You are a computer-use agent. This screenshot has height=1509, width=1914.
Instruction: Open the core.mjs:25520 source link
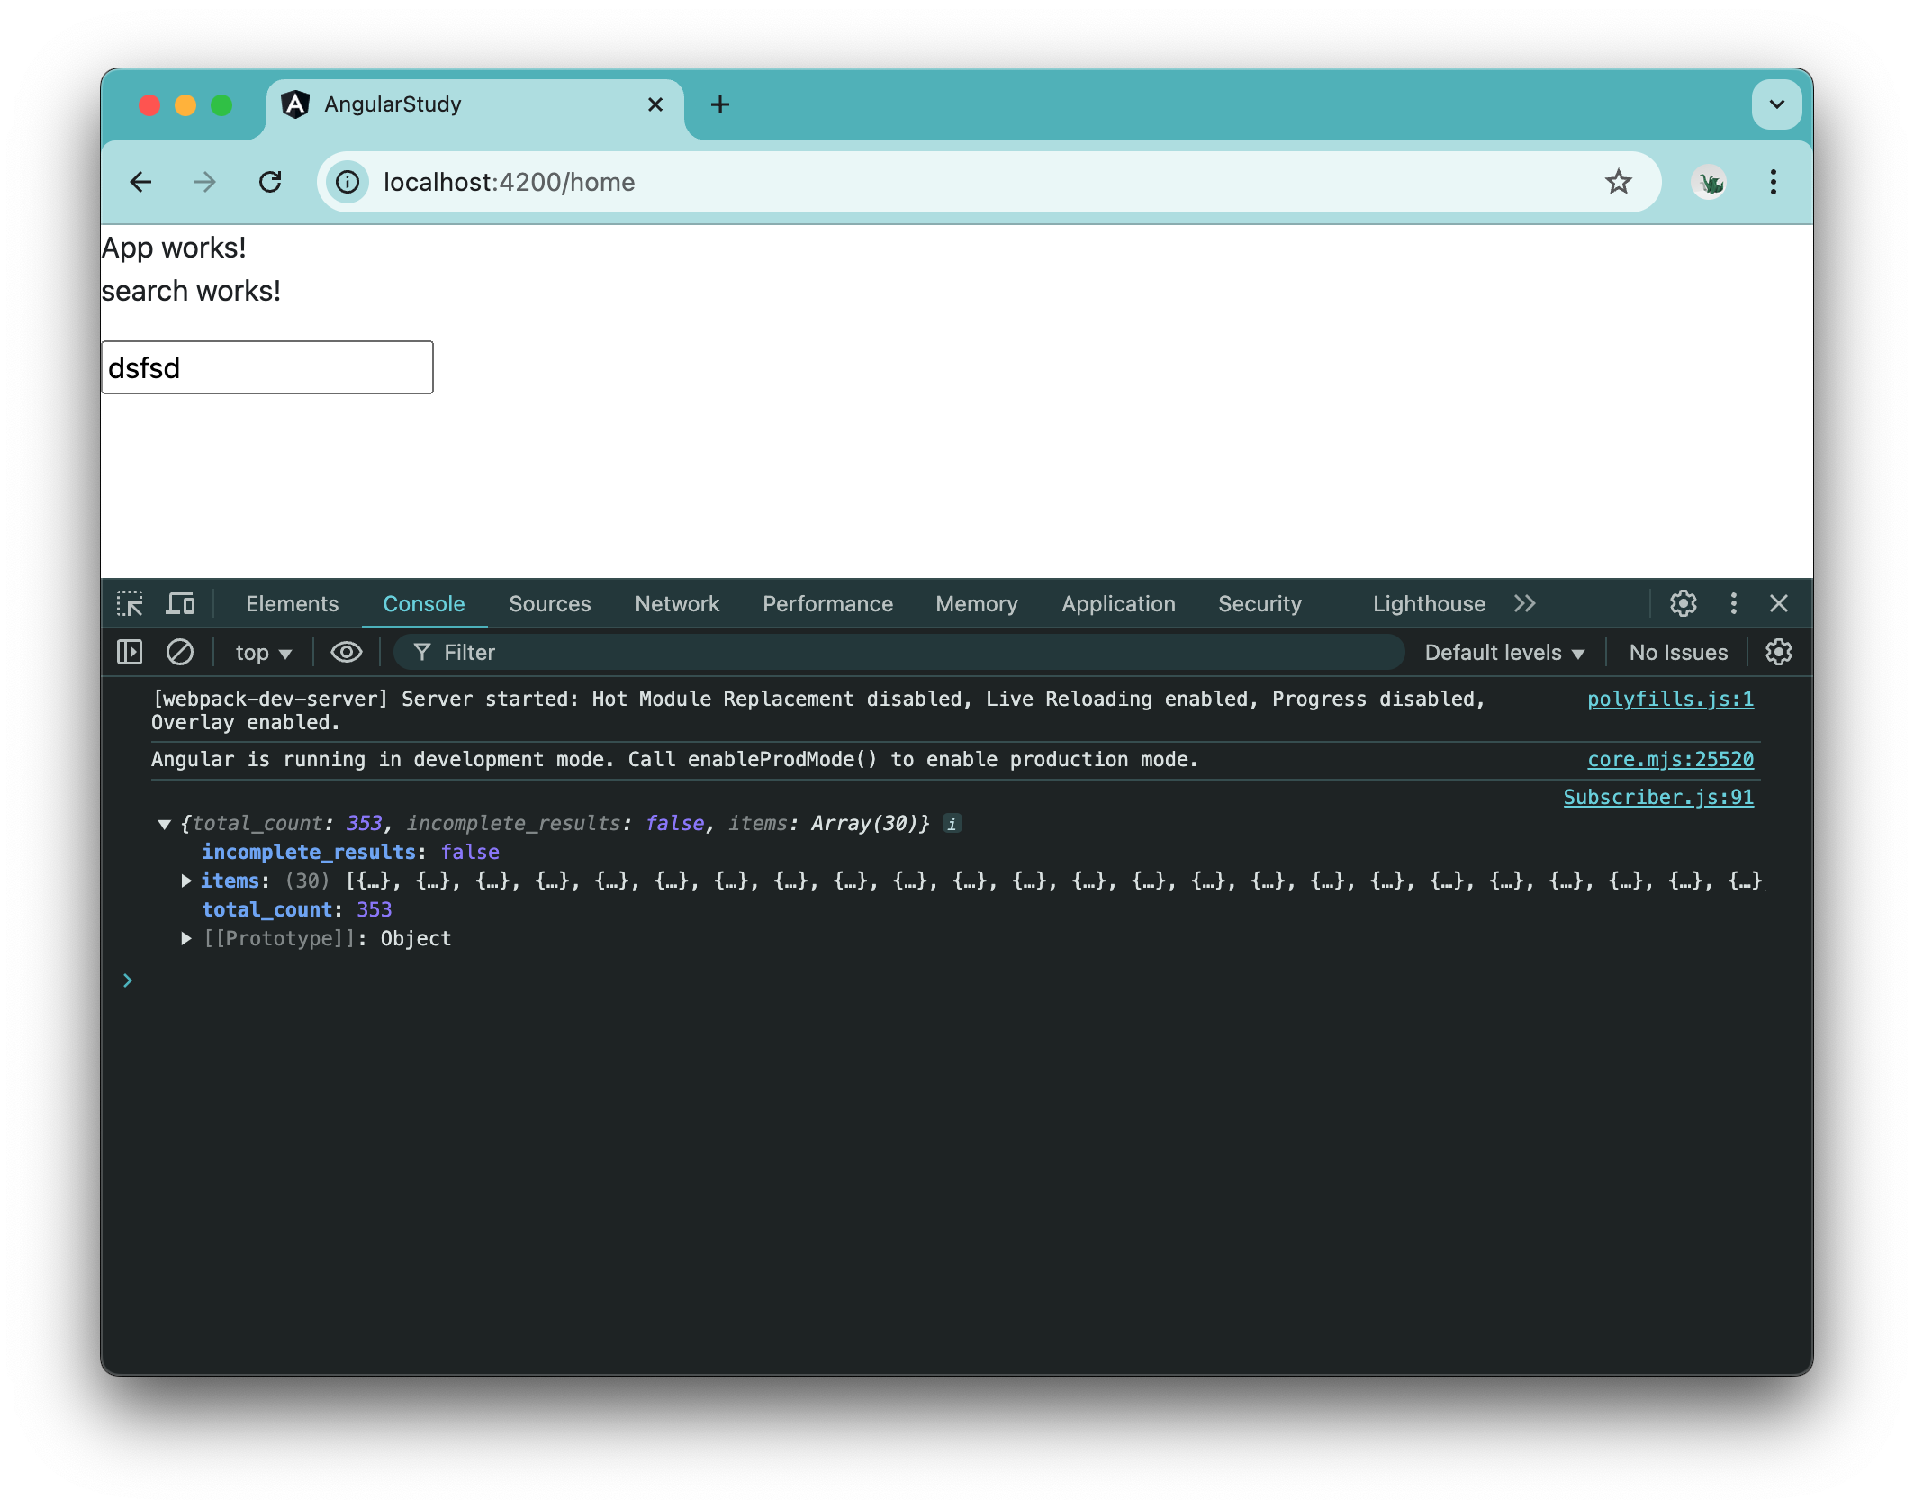pyautogui.click(x=1670, y=759)
